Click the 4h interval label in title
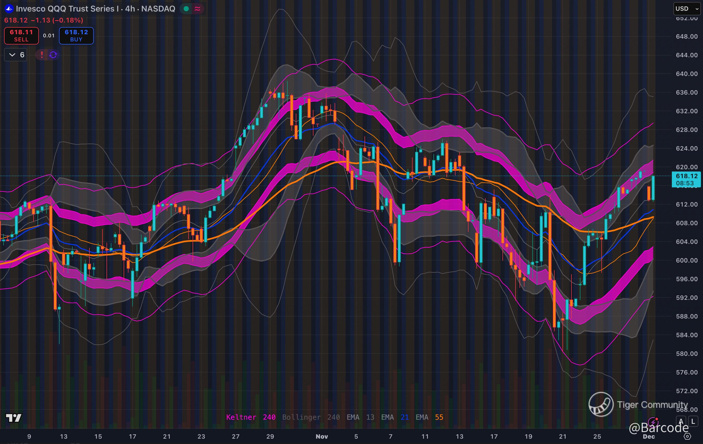The image size is (703, 444). pos(130,9)
